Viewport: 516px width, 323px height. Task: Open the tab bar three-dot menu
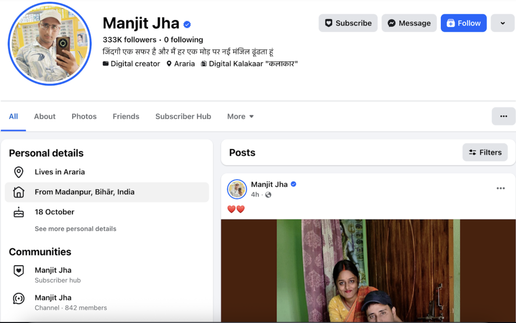click(x=503, y=116)
